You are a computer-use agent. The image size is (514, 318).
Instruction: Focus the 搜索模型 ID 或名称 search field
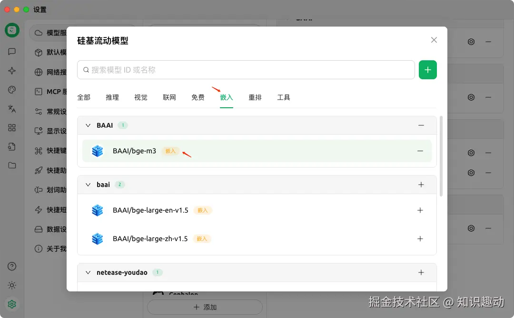[x=246, y=70]
